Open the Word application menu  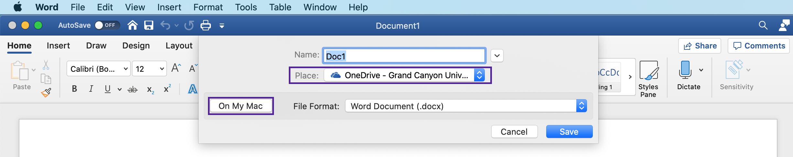click(x=47, y=7)
